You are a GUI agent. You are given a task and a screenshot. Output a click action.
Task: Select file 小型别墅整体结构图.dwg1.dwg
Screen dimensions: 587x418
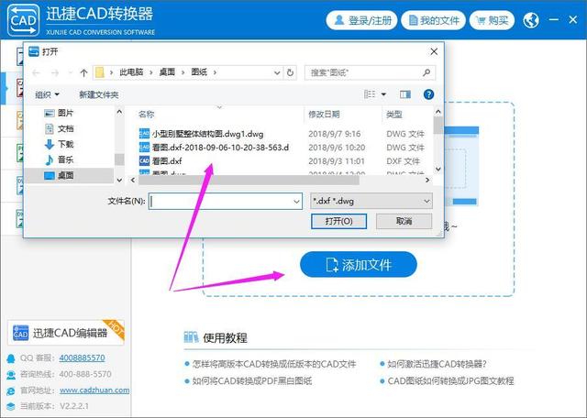tap(207, 134)
